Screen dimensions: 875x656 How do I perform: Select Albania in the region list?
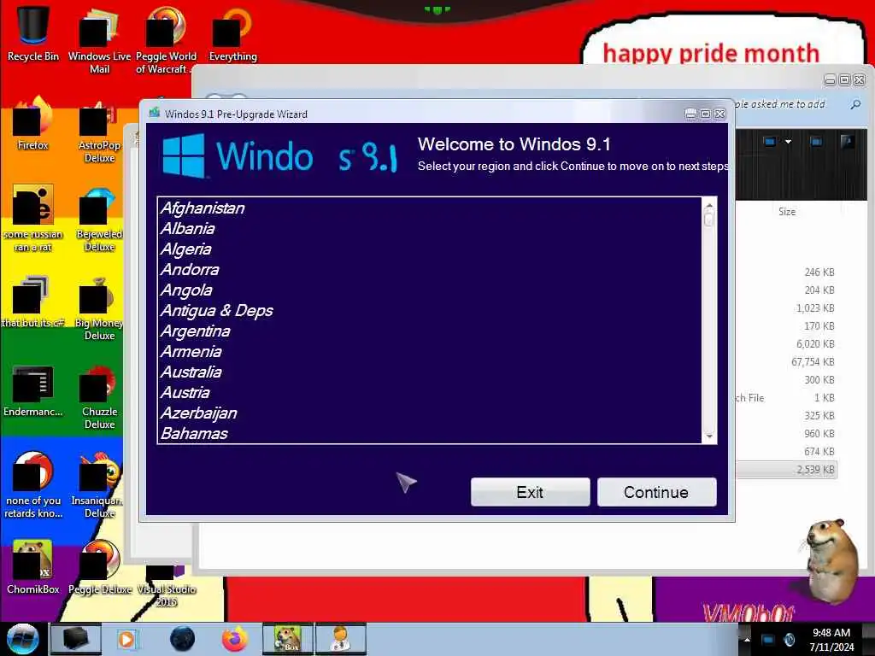[x=429, y=229]
